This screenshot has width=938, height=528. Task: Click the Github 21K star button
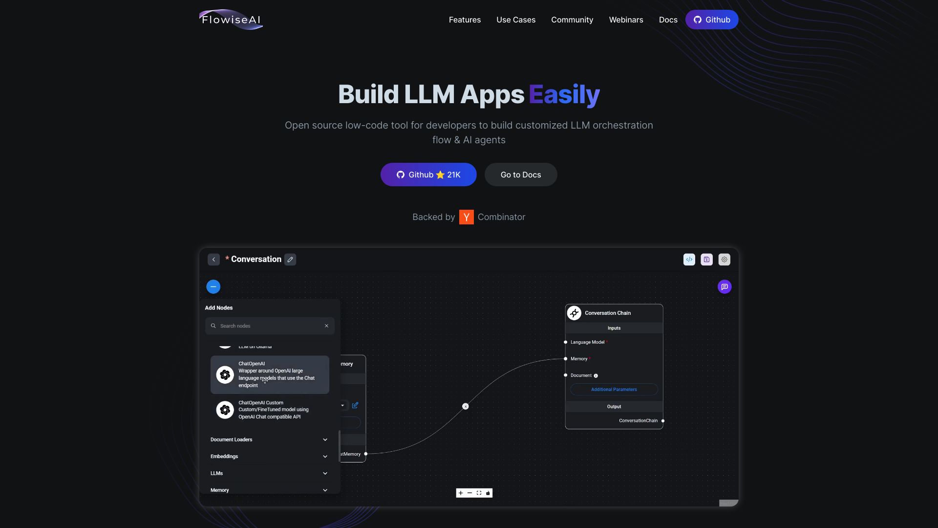tap(428, 174)
